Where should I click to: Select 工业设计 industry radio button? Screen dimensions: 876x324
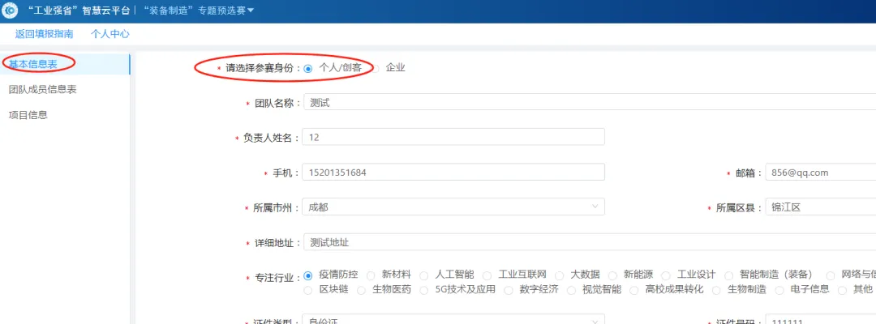pos(665,275)
